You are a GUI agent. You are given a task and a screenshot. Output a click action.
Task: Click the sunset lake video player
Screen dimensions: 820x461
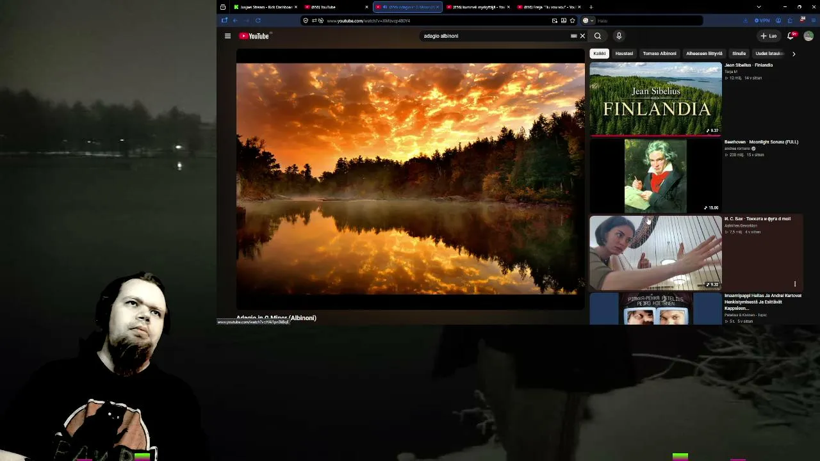coord(410,179)
